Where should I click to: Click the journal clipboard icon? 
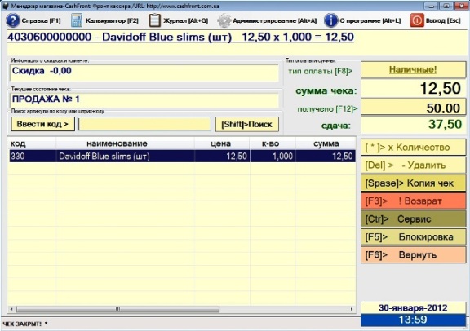[155, 20]
